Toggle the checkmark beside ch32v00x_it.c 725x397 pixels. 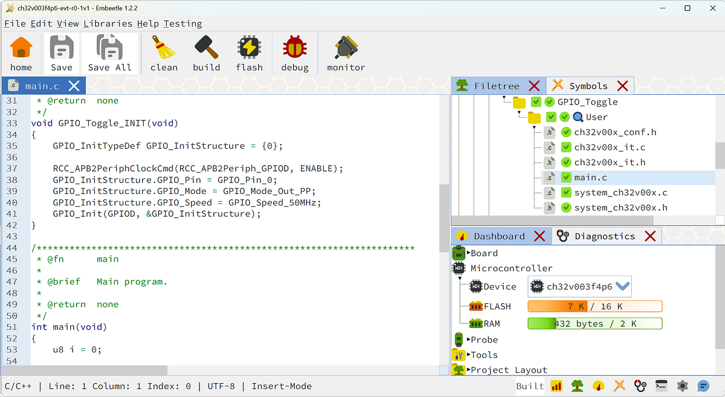pyautogui.click(x=565, y=147)
